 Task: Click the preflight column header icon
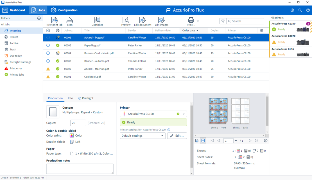pyautogui.click(x=48, y=31)
